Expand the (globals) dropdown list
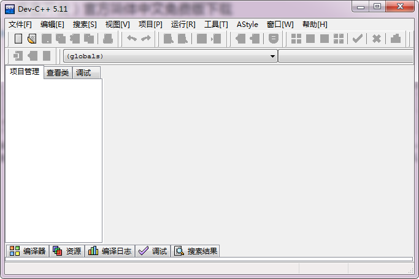Image resolution: width=419 pixels, height=279 pixels. click(273, 56)
